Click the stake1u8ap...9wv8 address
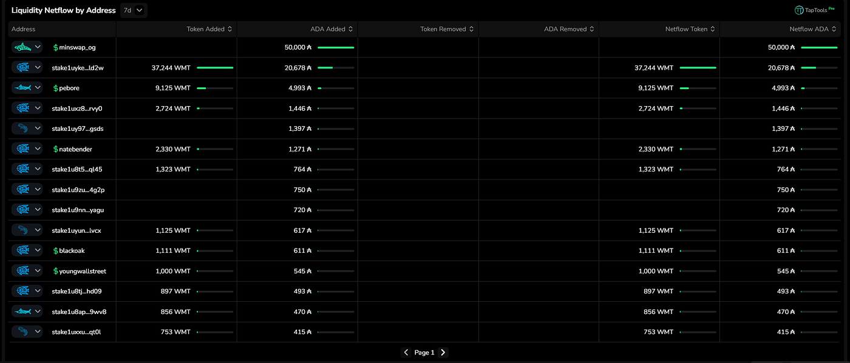Screen dimensions: 850x363 [79, 311]
